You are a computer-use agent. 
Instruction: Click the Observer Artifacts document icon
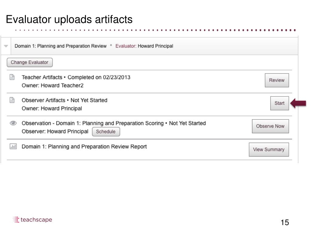click(12, 100)
